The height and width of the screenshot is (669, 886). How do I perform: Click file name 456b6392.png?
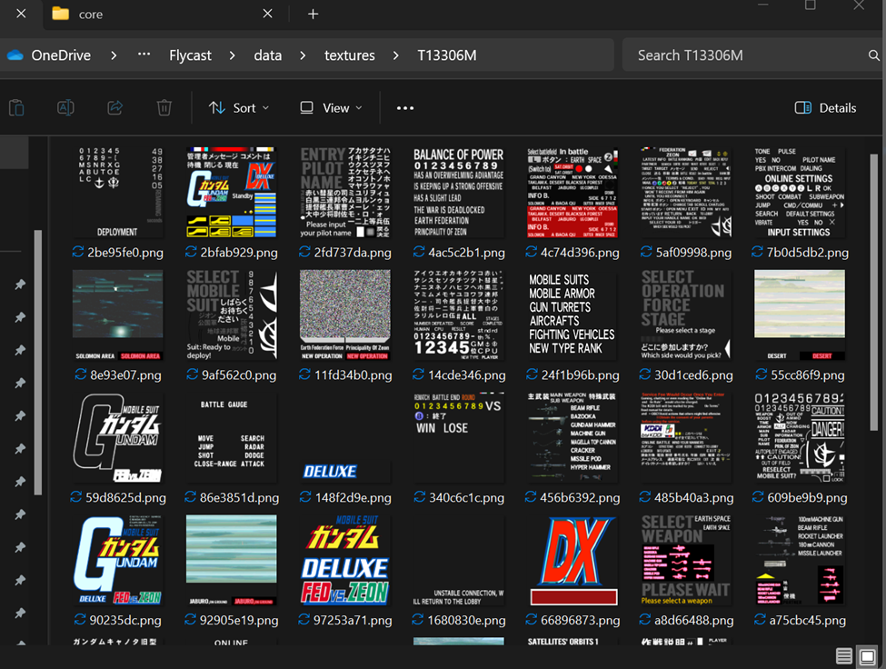click(581, 498)
